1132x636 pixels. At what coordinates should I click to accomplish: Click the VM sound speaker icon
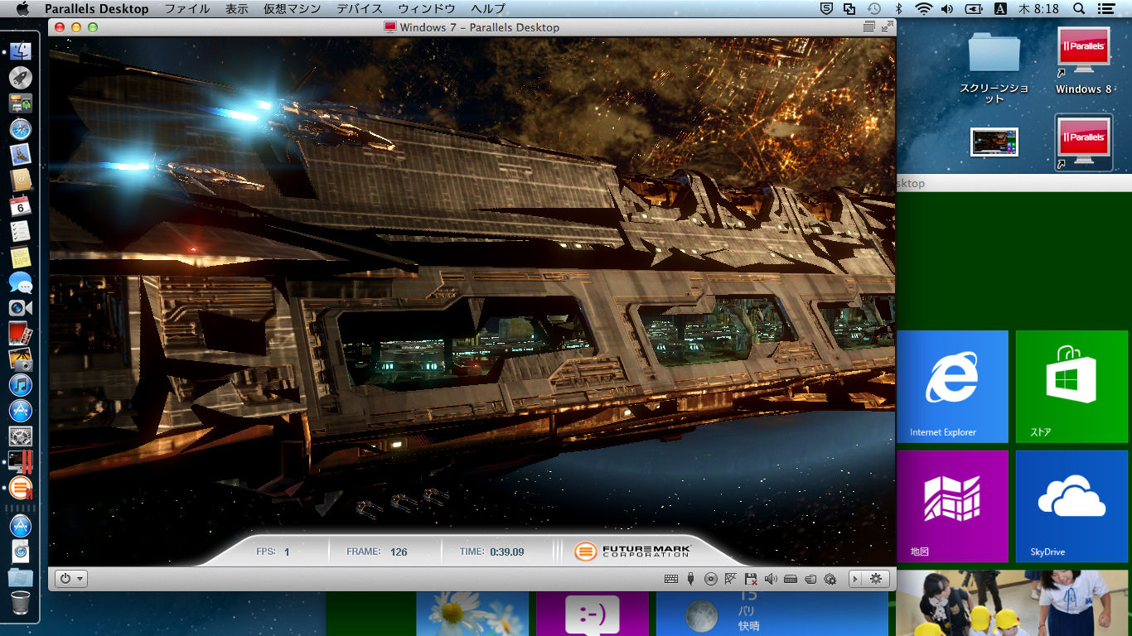tap(771, 579)
